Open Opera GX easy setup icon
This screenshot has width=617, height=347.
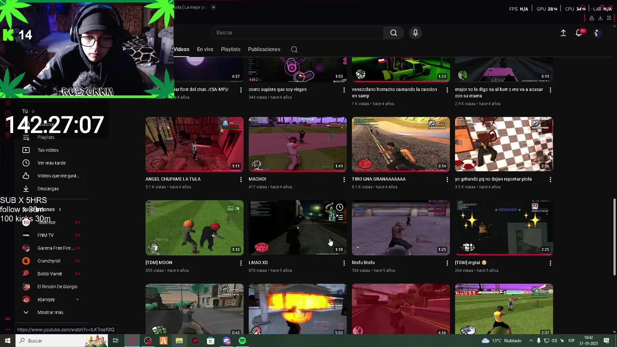coord(609,18)
